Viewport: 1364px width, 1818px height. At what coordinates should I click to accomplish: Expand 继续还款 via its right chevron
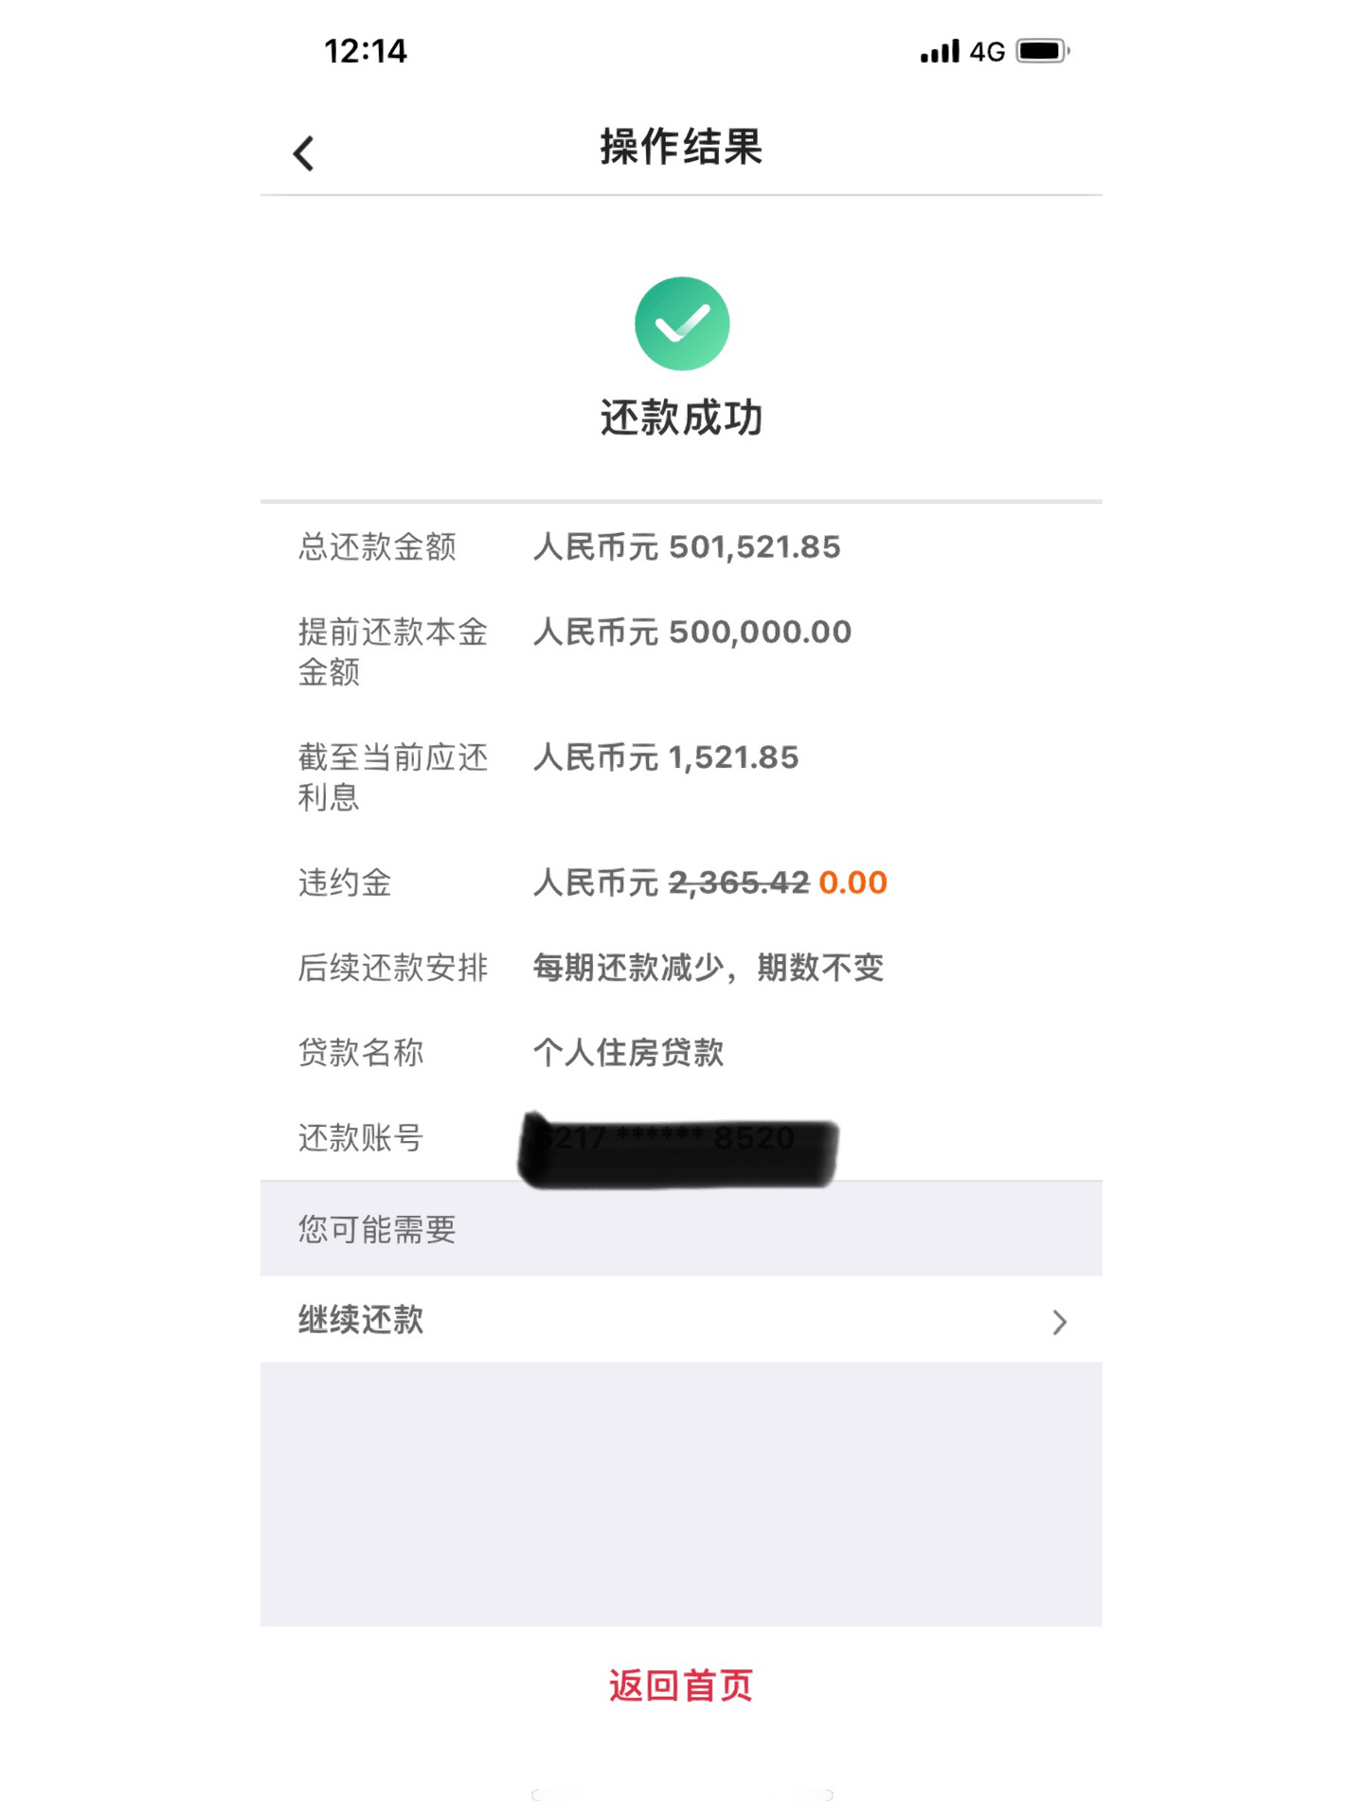(x=1061, y=1322)
